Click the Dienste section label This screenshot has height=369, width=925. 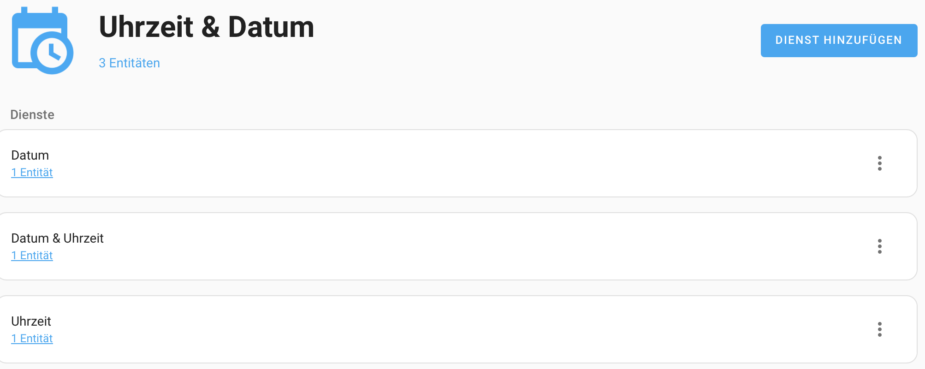pos(32,115)
